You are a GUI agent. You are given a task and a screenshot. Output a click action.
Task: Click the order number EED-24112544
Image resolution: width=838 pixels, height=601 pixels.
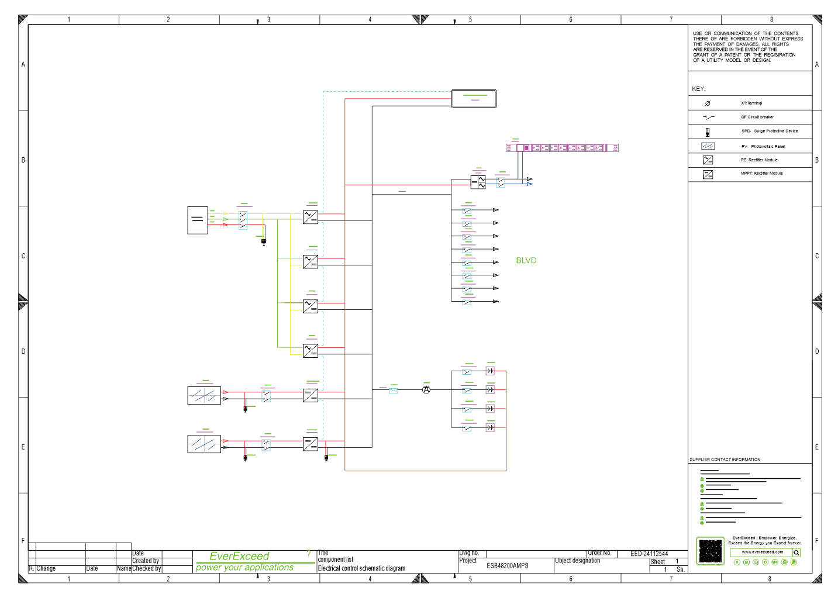click(x=649, y=554)
